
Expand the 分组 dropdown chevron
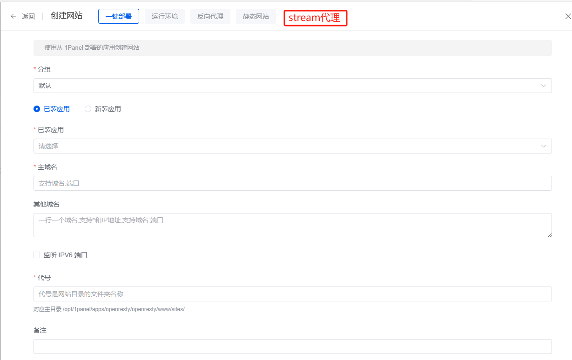pos(544,86)
